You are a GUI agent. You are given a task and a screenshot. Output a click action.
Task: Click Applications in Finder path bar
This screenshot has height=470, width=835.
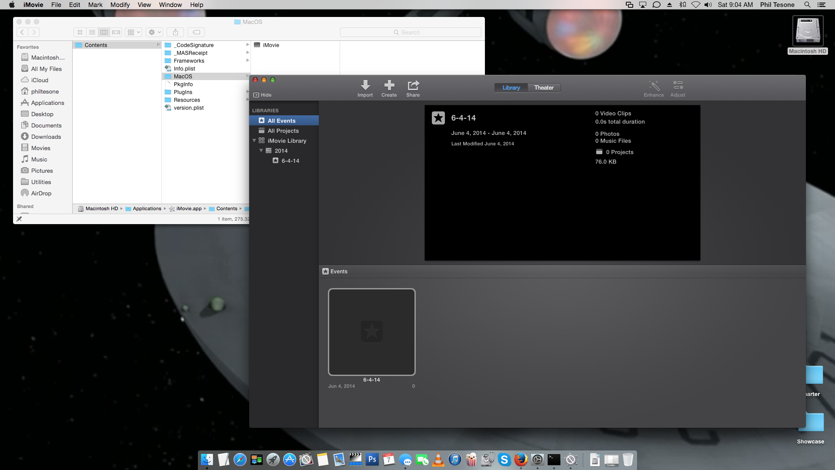click(x=143, y=208)
